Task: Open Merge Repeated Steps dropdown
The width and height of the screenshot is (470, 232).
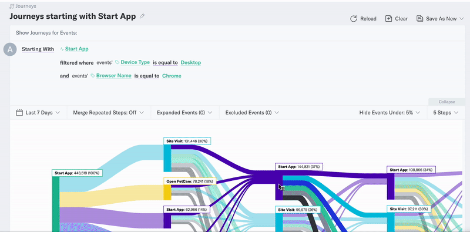Action: coord(109,113)
